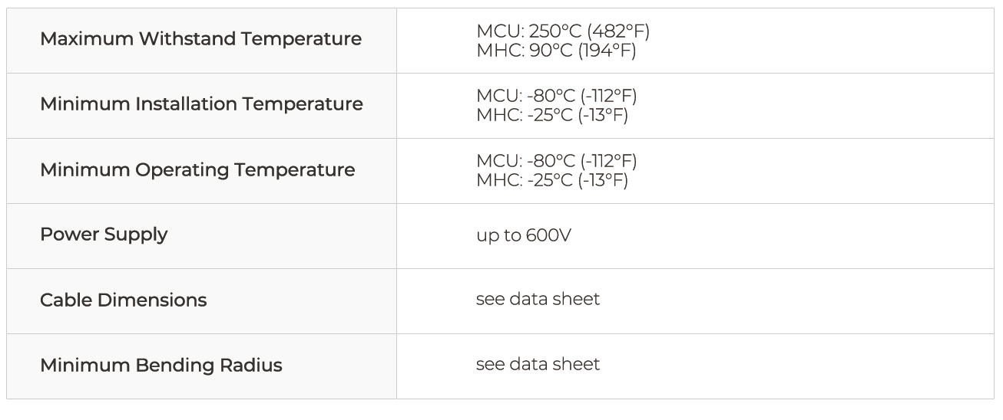Open "see data sheet" for Cable Dimensions
The width and height of the screenshot is (1003, 420).
coord(538,299)
